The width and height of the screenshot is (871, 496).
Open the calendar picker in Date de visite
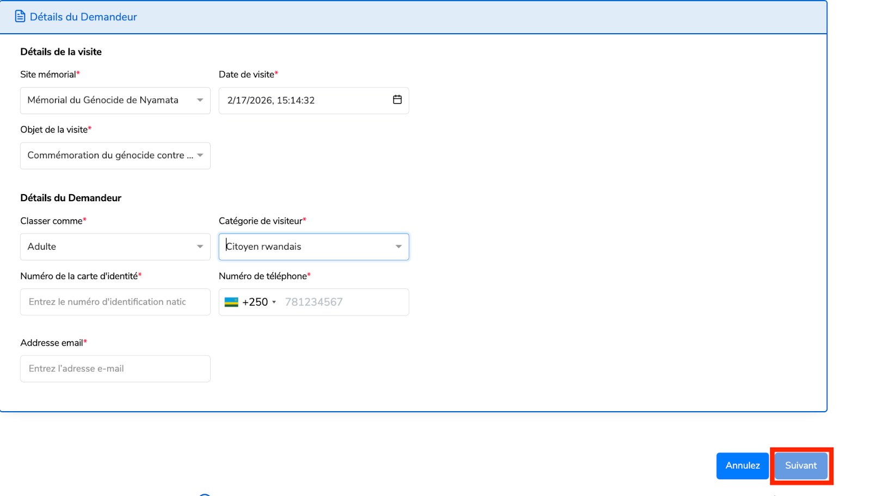pyautogui.click(x=397, y=100)
